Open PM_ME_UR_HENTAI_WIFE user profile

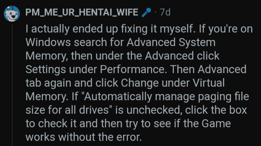coord(82,12)
